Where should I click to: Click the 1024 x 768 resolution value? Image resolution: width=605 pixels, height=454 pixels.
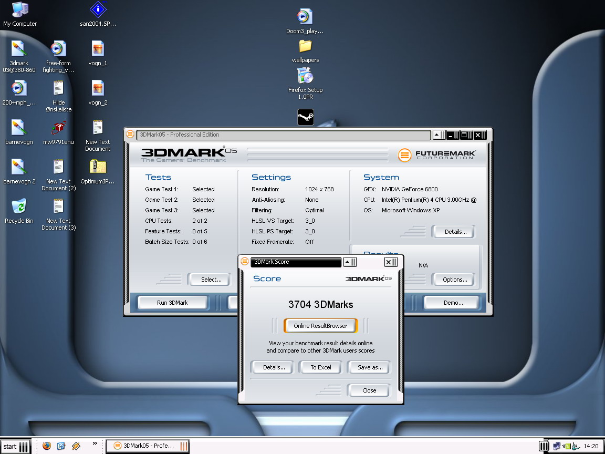coord(319,189)
